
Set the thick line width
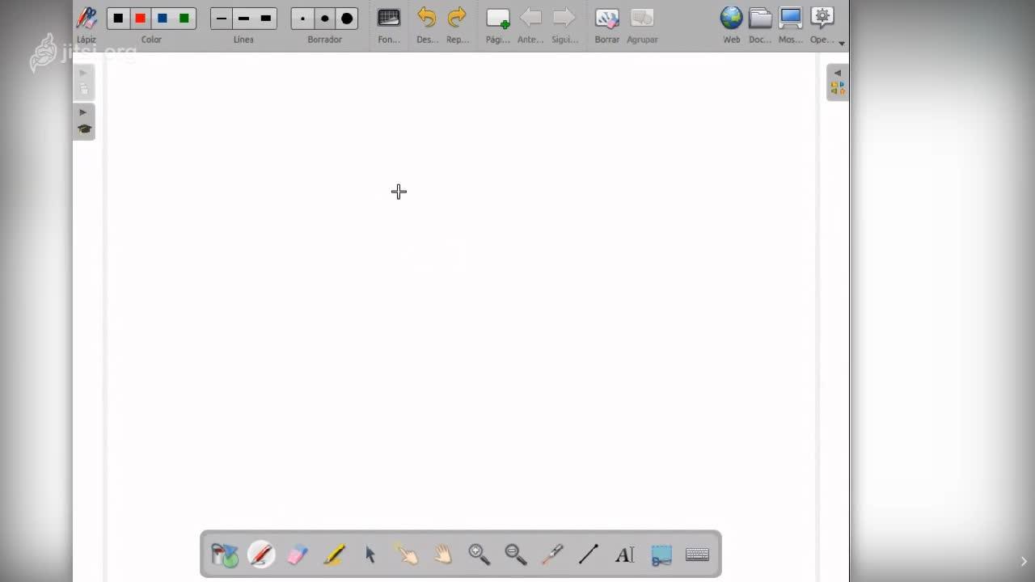[266, 19]
